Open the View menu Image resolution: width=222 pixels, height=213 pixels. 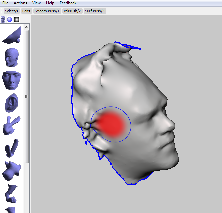point(36,3)
